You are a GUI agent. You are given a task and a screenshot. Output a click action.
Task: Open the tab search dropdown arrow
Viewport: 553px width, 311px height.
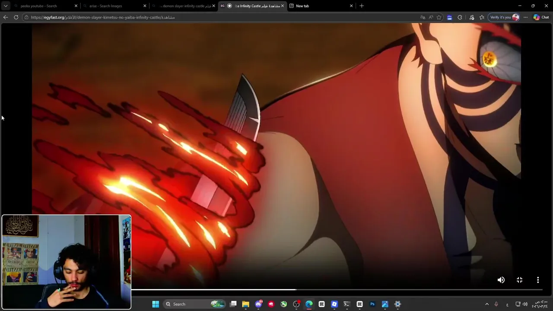[6, 6]
